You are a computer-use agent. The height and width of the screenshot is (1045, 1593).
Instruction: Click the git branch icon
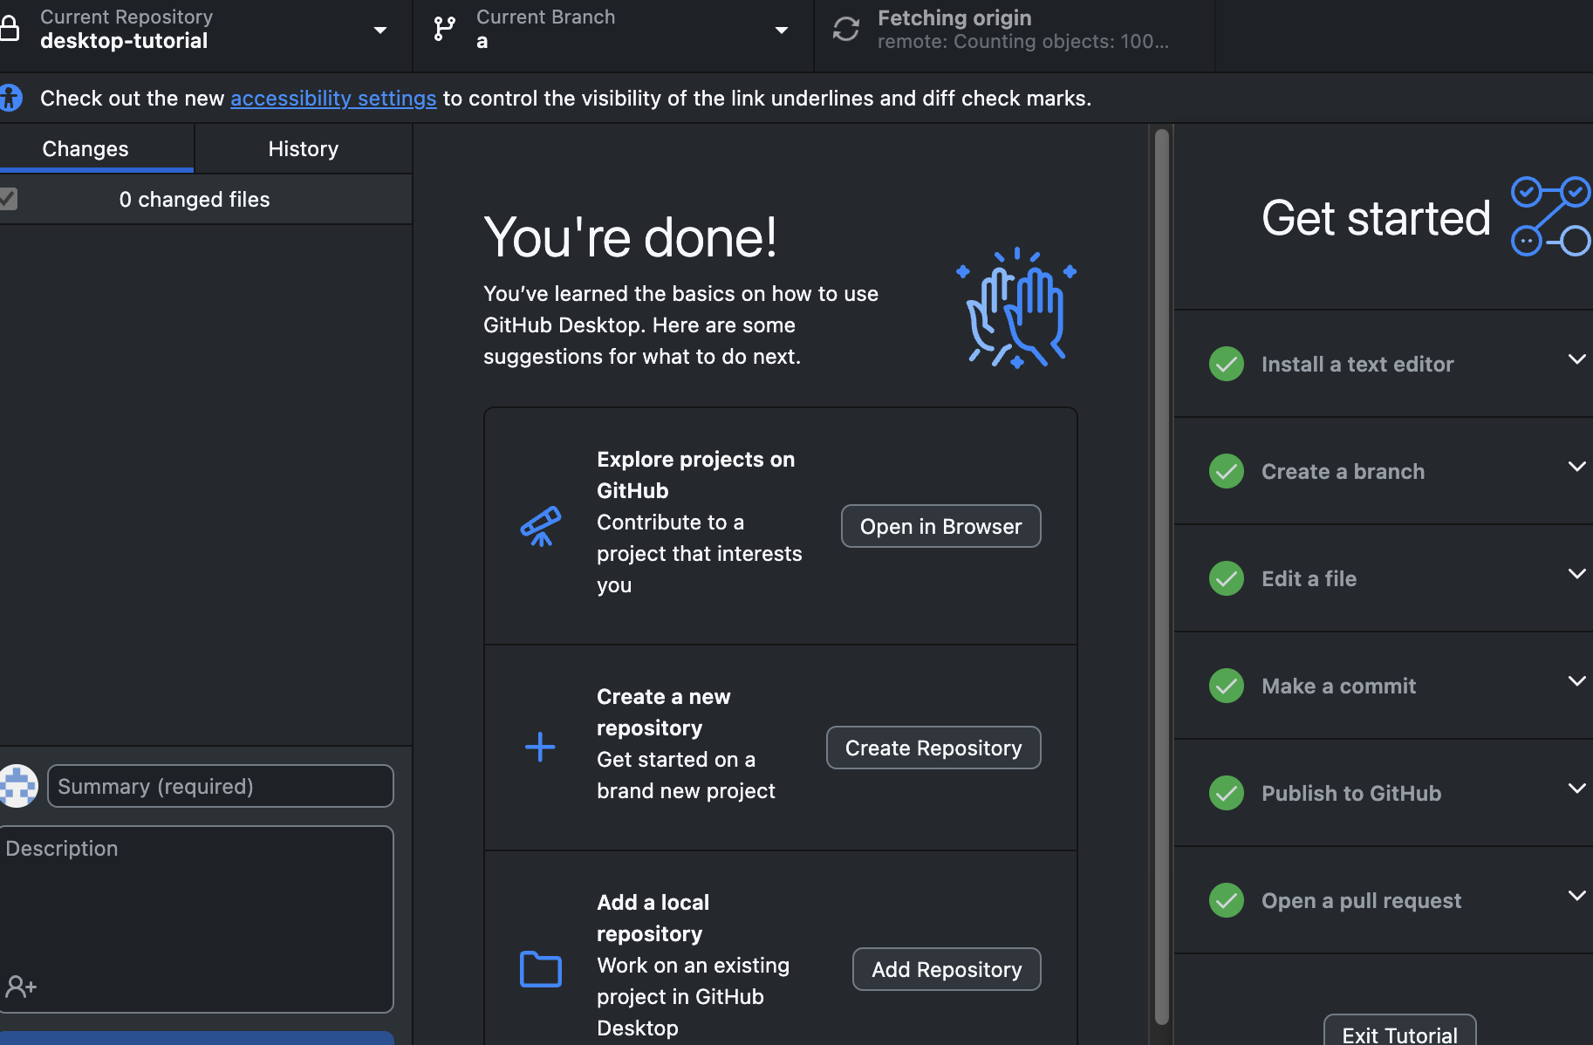(444, 29)
